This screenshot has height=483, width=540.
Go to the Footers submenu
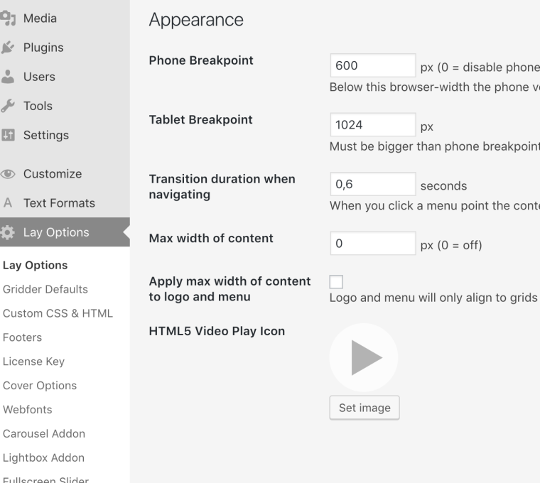23,337
